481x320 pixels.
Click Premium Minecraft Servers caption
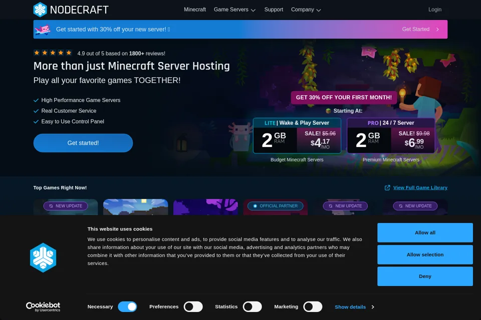(x=391, y=159)
